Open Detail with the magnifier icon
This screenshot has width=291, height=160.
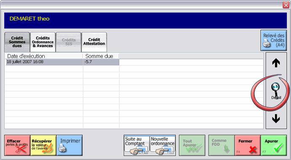click(276, 91)
